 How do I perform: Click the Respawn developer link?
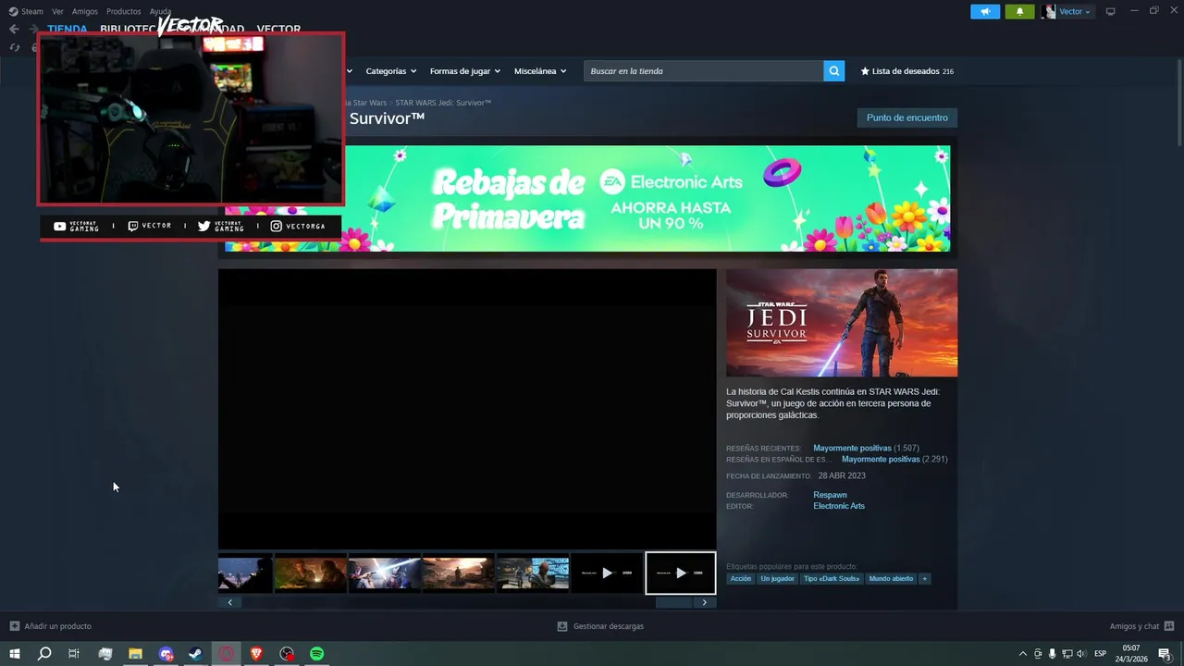[x=830, y=495]
